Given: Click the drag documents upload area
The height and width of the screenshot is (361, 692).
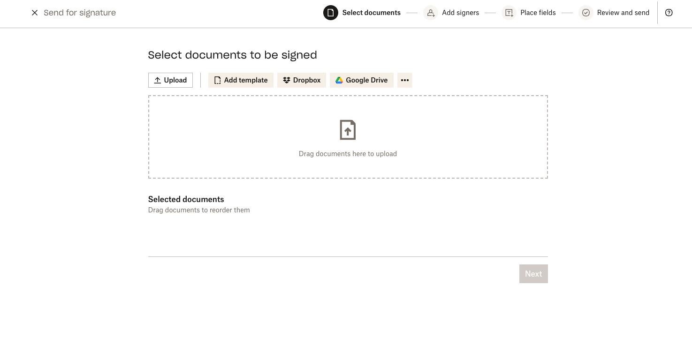Looking at the screenshot, I should point(348,136).
